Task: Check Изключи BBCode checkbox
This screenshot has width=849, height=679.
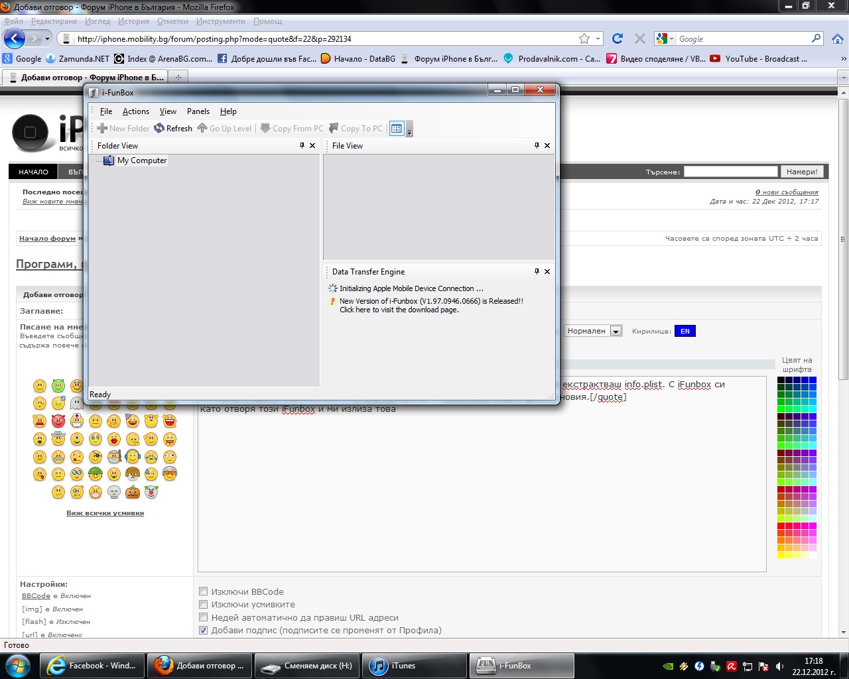Action: pyautogui.click(x=204, y=591)
